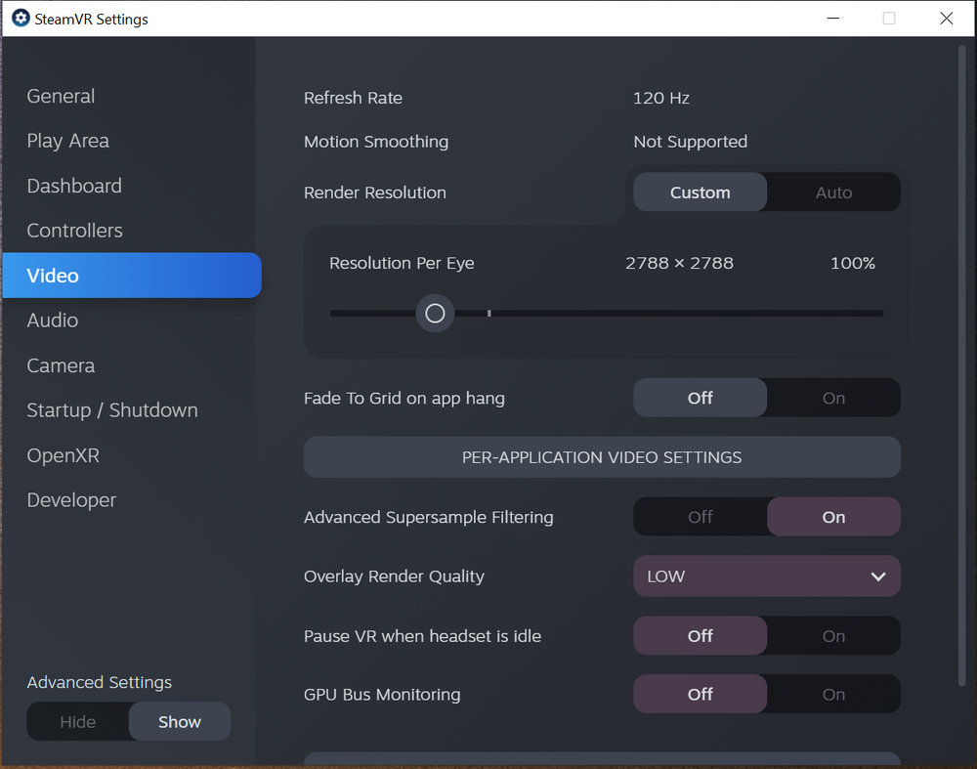The width and height of the screenshot is (977, 769).
Task: Turn On GPU Bus Monitoring
Action: pyautogui.click(x=833, y=695)
